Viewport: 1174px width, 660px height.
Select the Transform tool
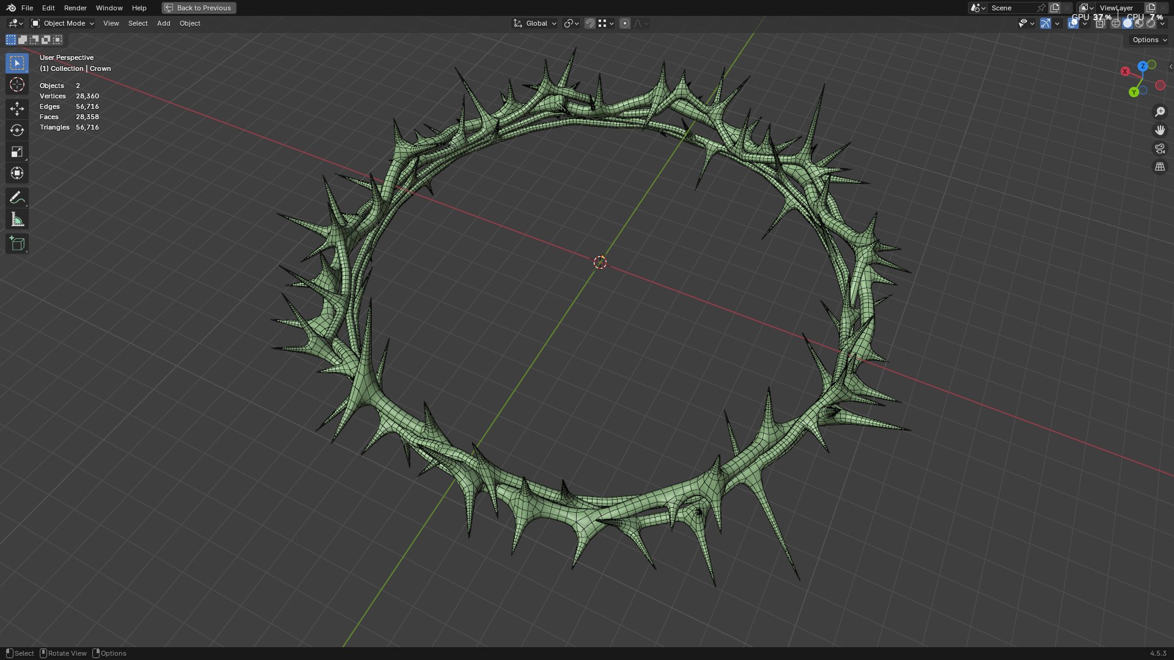(x=17, y=174)
